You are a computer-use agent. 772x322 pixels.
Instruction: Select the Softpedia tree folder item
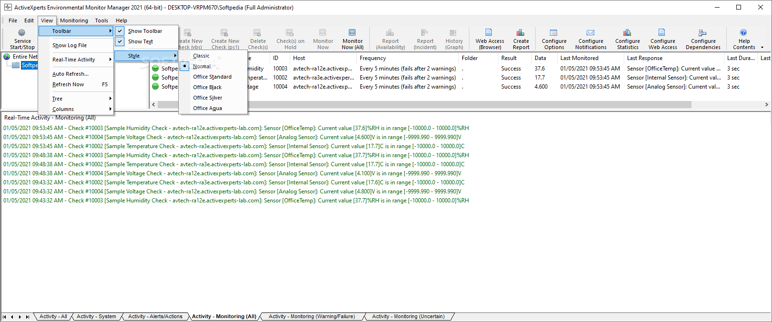coord(30,65)
